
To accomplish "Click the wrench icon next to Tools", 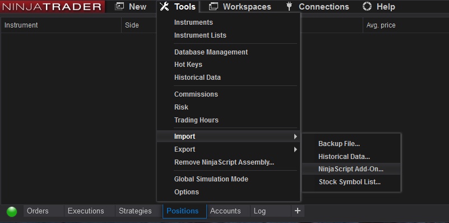I will click(164, 7).
